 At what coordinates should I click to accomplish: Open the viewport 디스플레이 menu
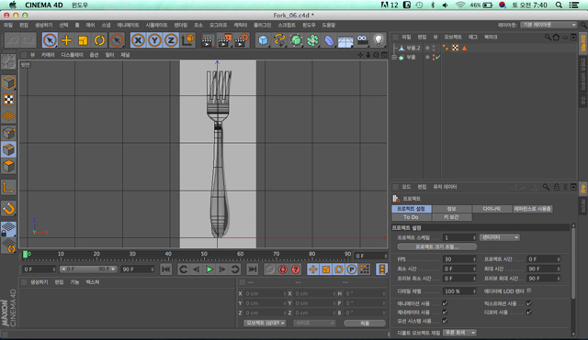(x=72, y=55)
